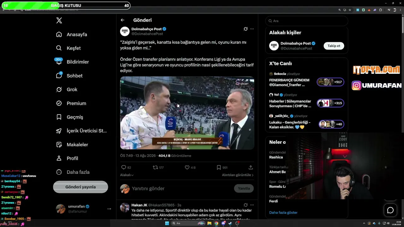Open the 404,1 B Görüntüleme view count
Screen dimensions: 404x227
(175, 156)
